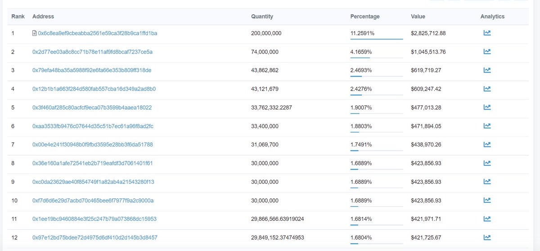Select value $471,894.05

click(426, 126)
